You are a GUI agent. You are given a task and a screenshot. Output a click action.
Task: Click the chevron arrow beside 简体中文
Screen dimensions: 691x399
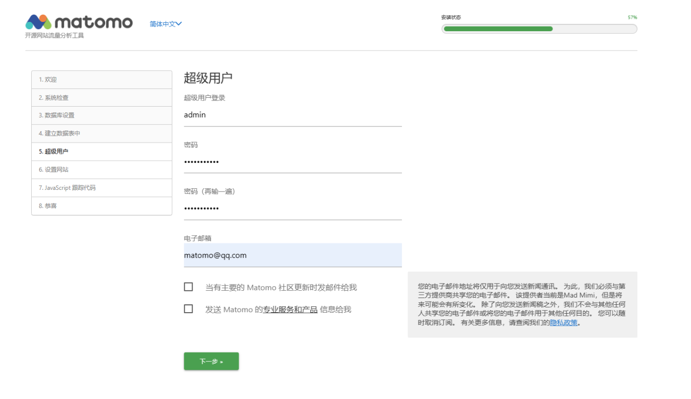tap(179, 24)
